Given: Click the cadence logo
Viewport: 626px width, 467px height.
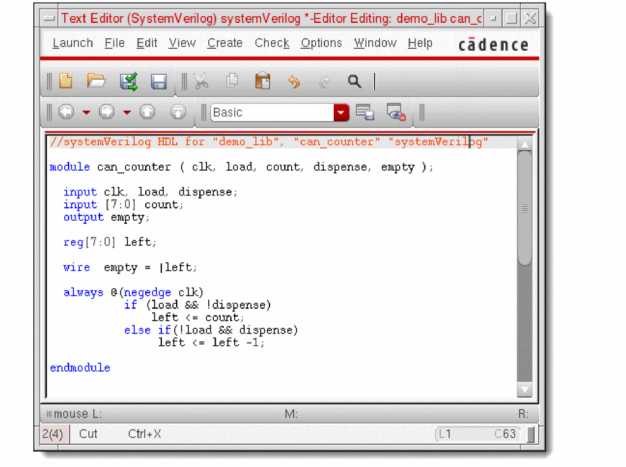Looking at the screenshot, I should click(x=494, y=45).
